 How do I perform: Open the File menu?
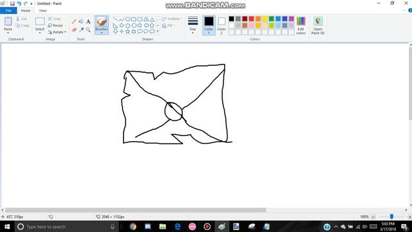tap(8, 10)
